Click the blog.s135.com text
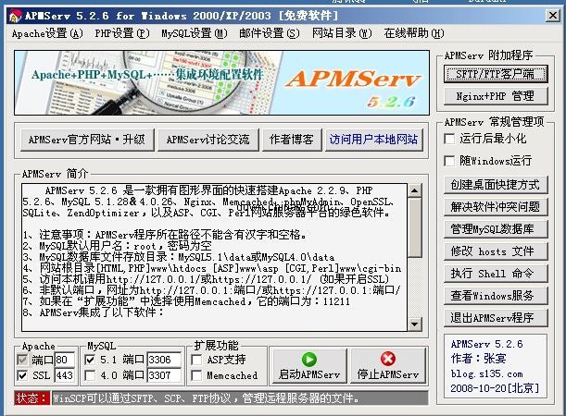566x416 pixels. [x=486, y=374]
